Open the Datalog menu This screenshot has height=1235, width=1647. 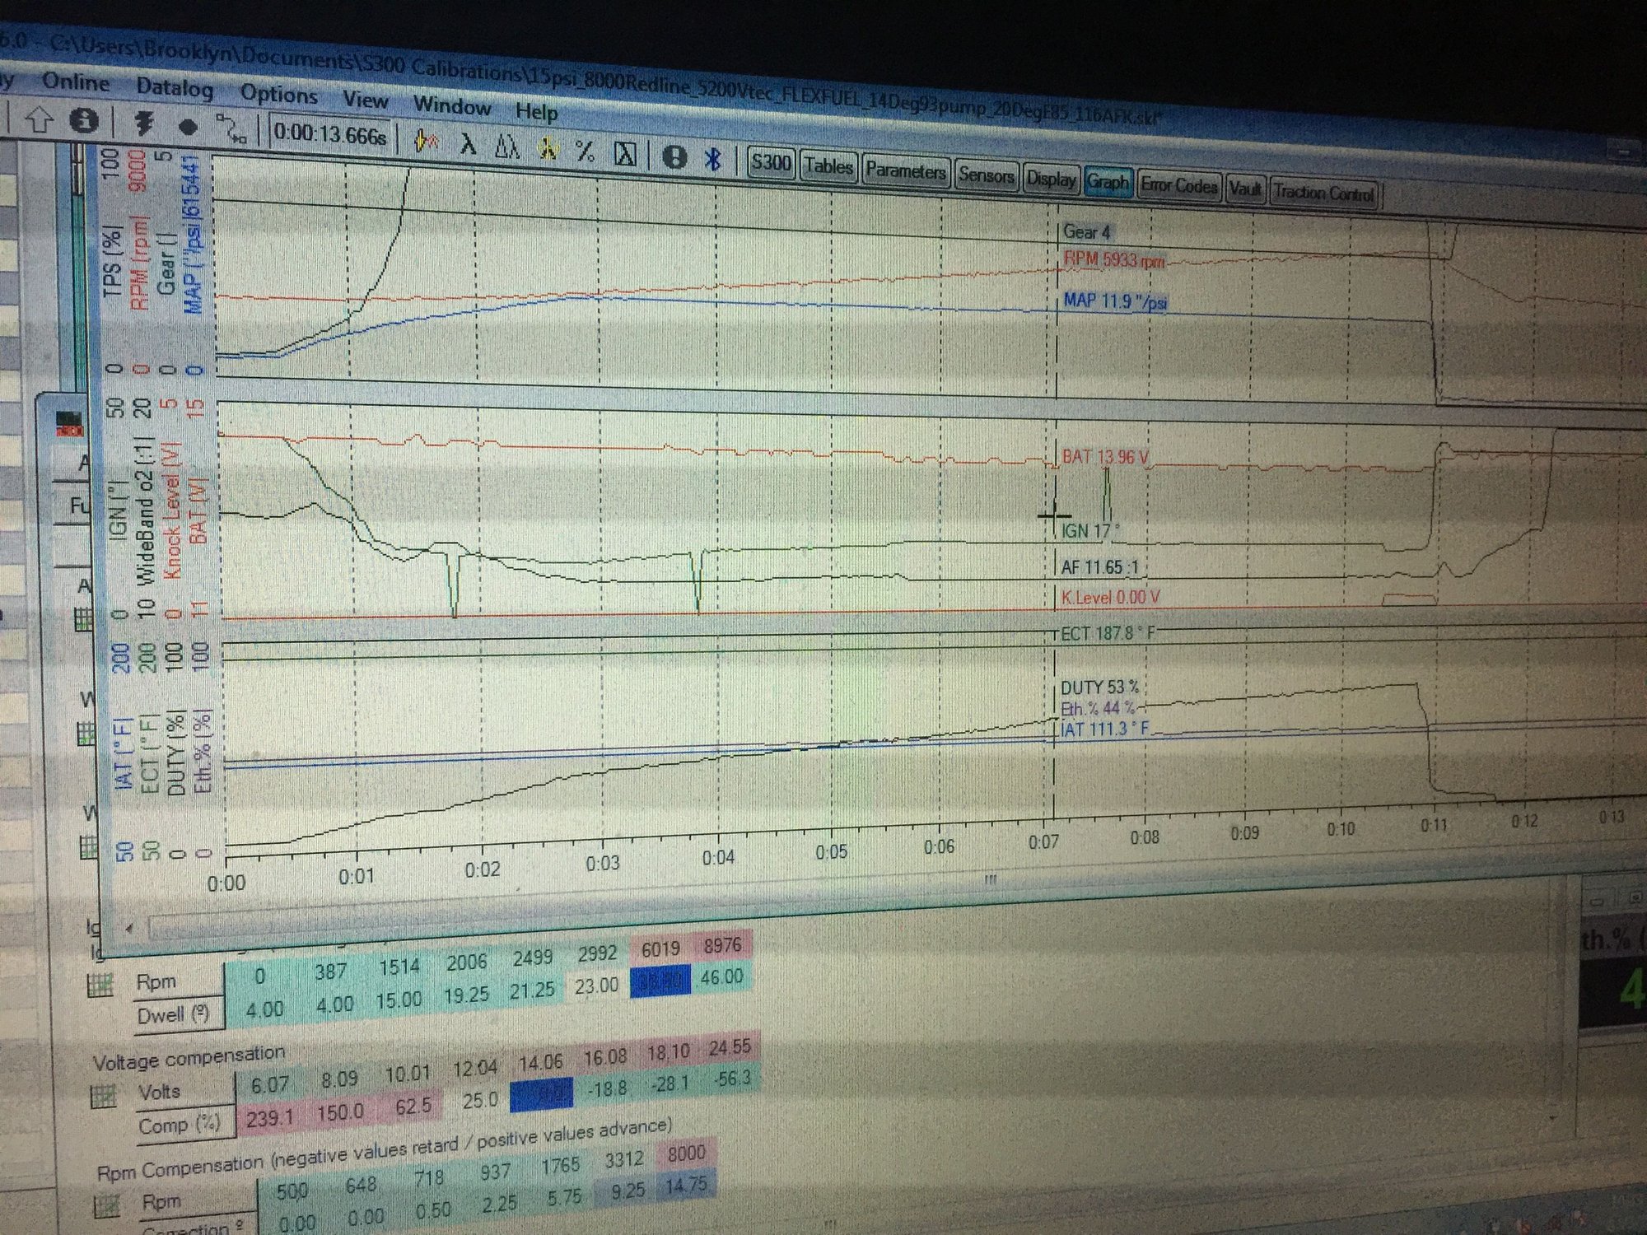click(174, 87)
